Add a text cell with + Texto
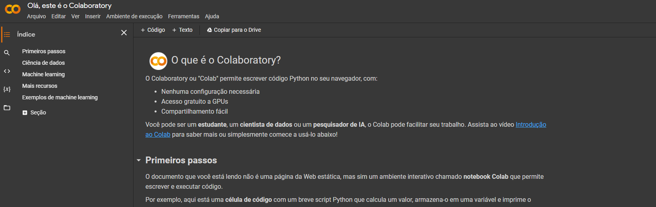This screenshot has height=207, width=656. pos(182,30)
